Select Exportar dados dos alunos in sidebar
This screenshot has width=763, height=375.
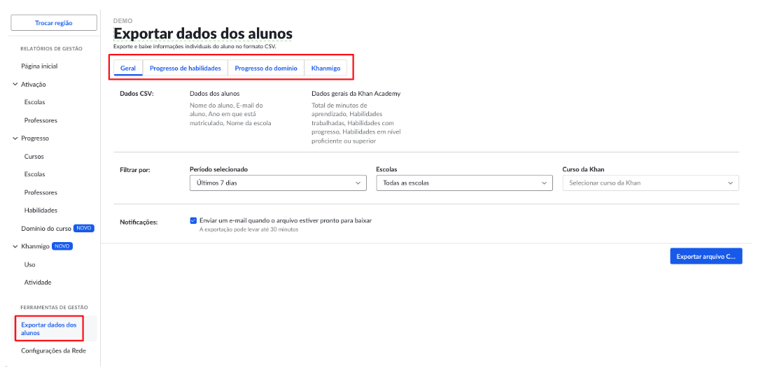tap(49, 329)
